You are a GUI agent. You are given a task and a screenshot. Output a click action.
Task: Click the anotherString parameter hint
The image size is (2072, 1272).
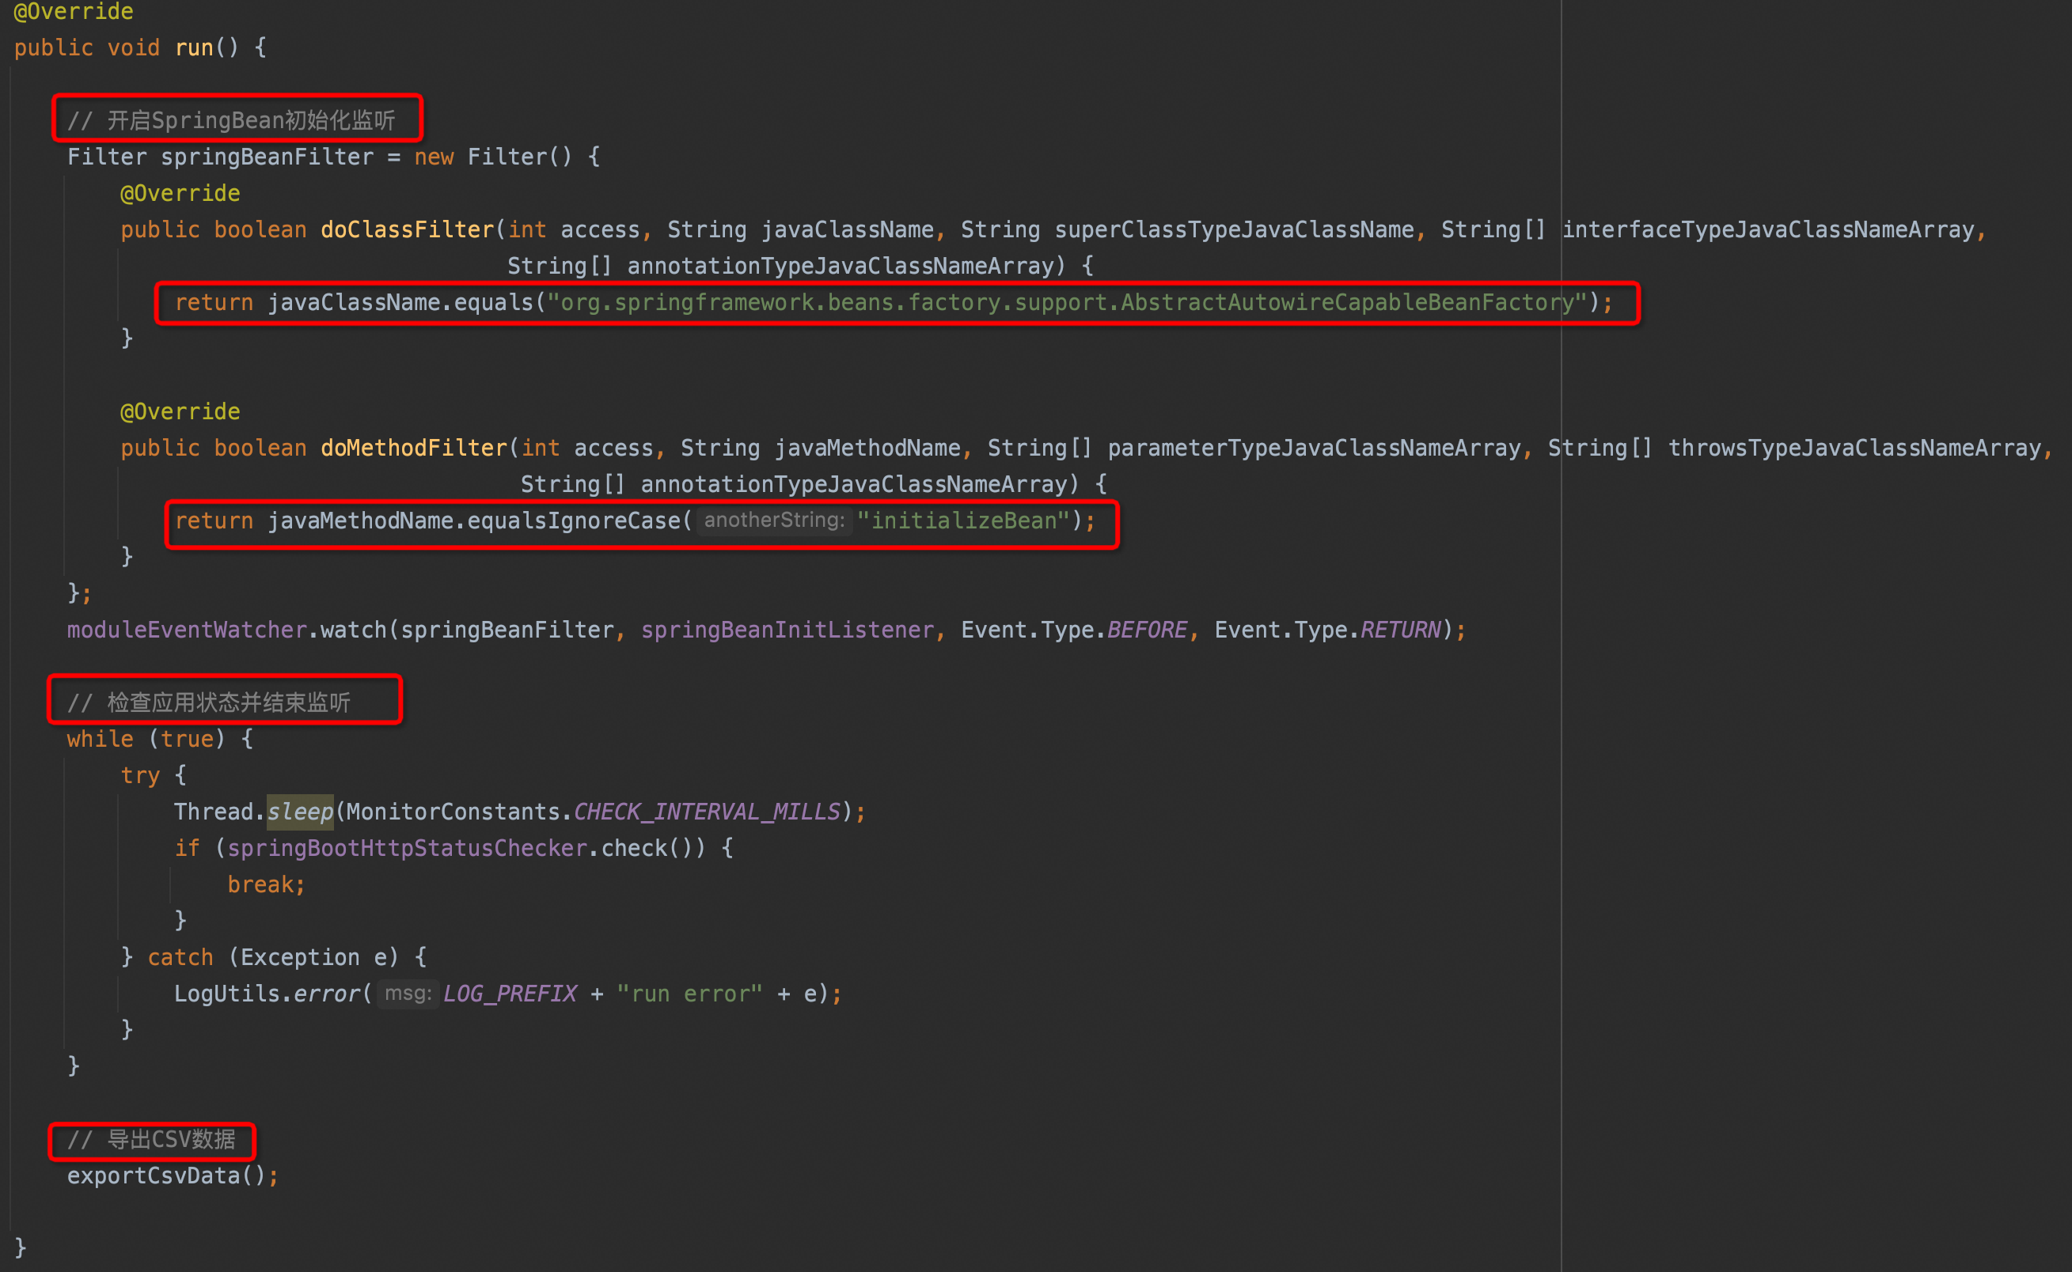tap(773, 521)
